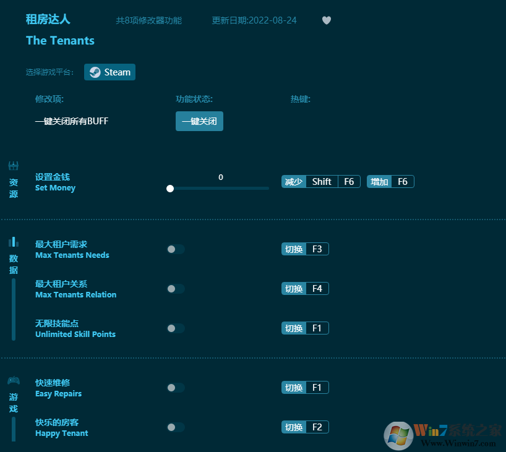Click the 减少 Shift F6 hotkey button
The image size is (506, 452).
coord(321,182)
